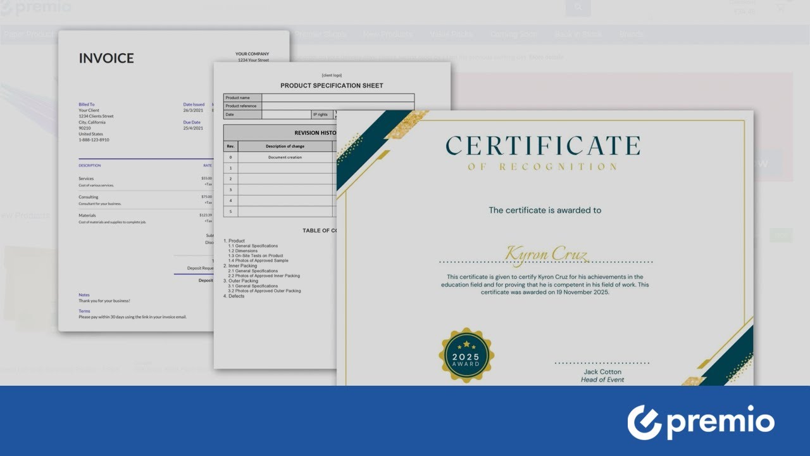The height and width of the screenshot is (456, 810).
Task: Click the 'Consulting' line item on invoice
Action: pyautogui.click(x=89, y=197)
